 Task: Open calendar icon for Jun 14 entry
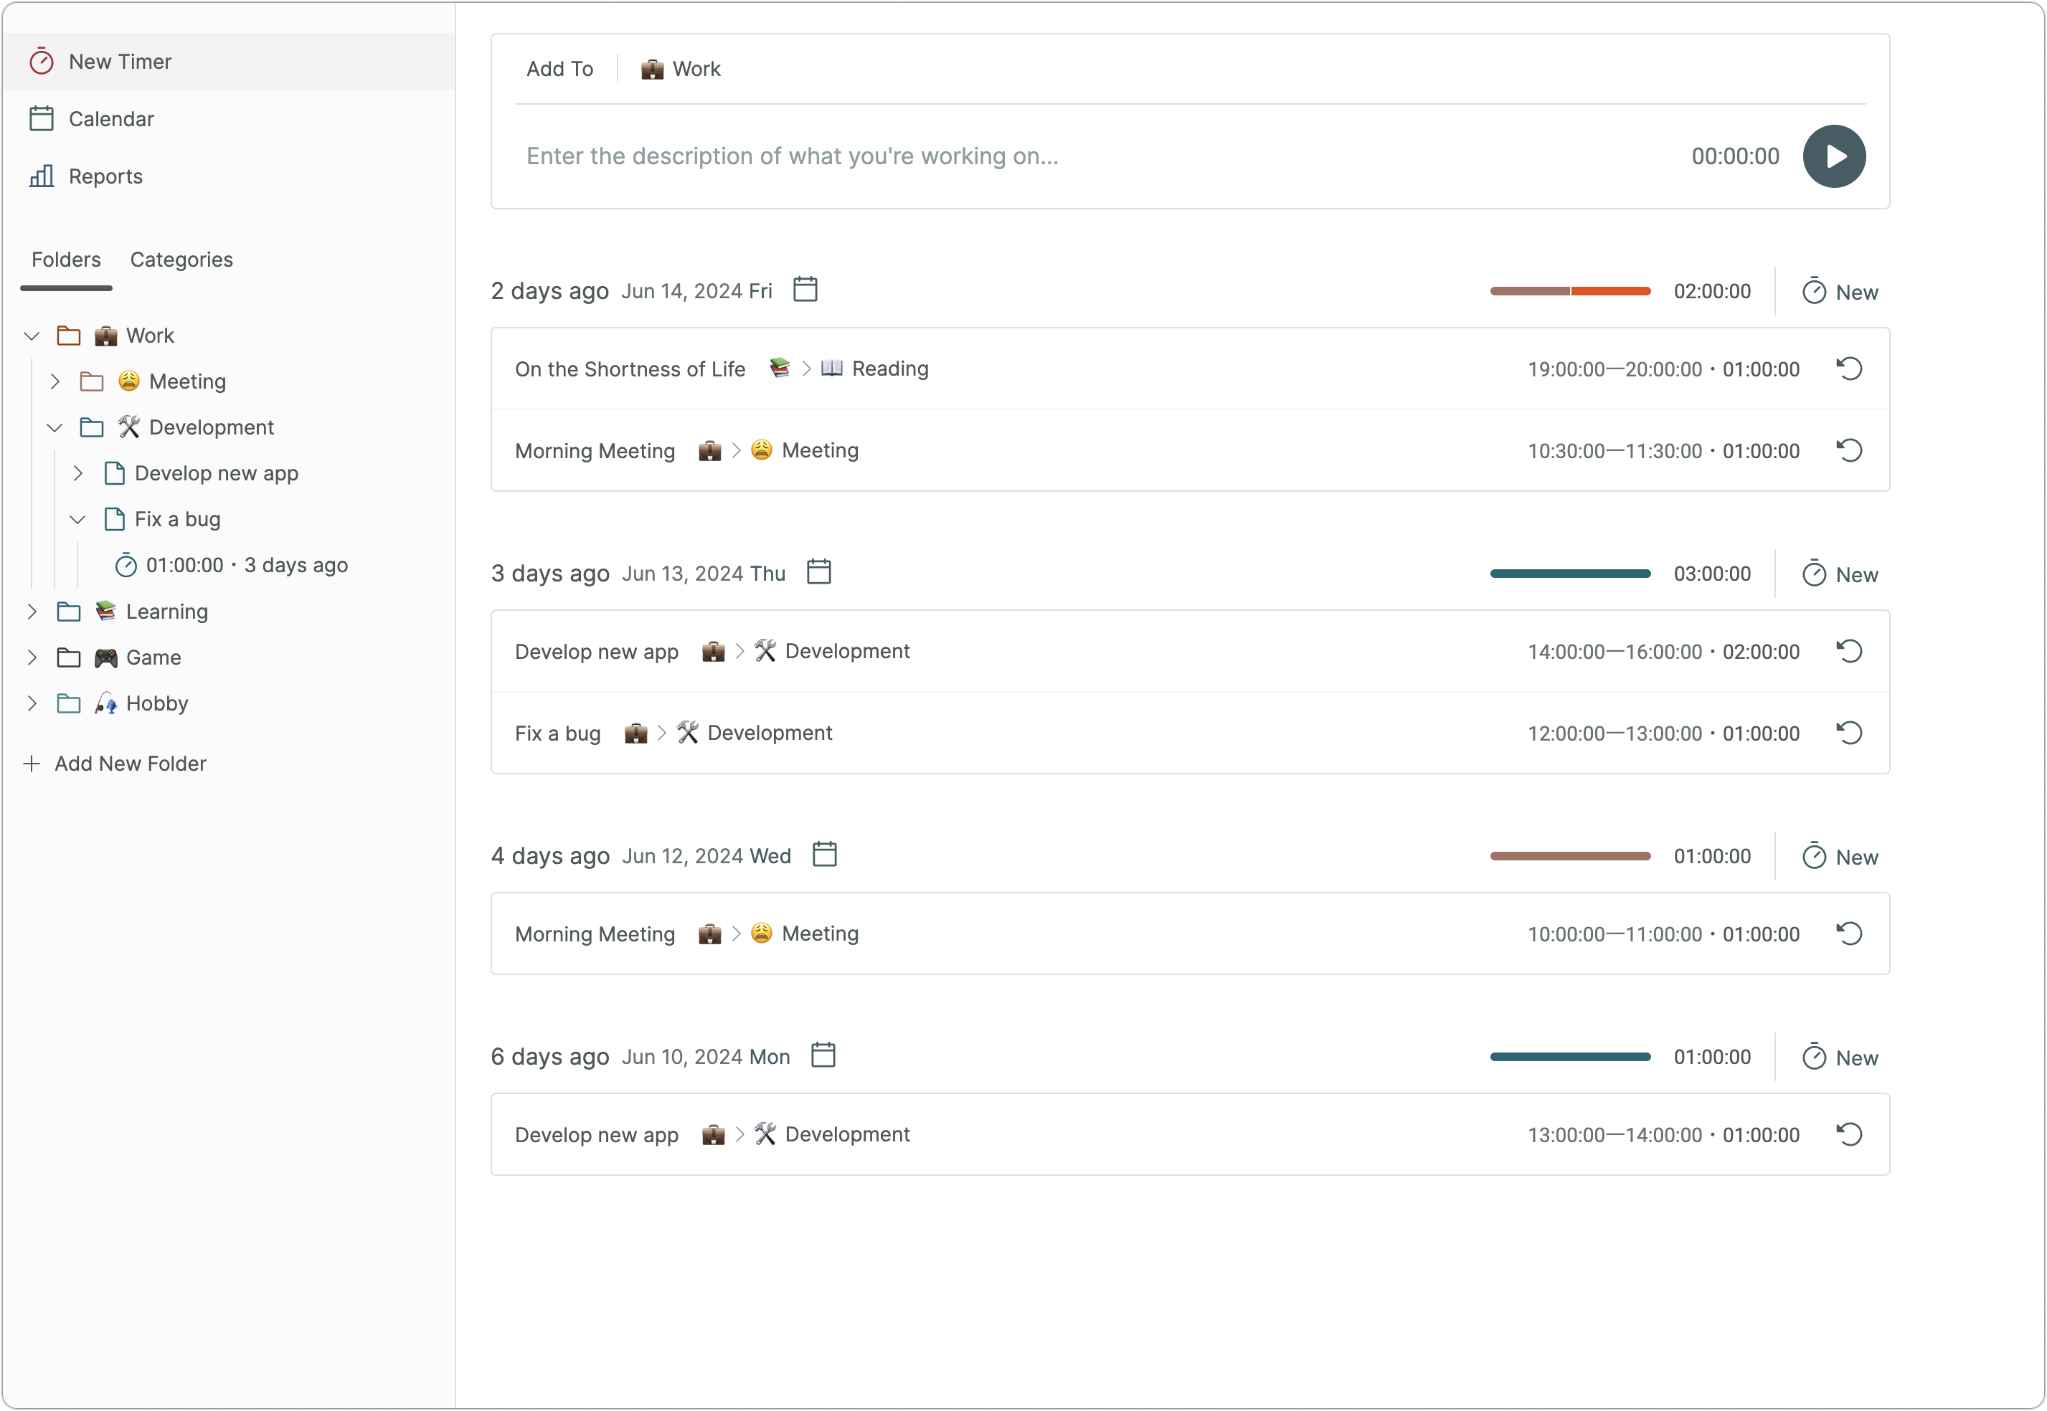click(x=805, y=290)
